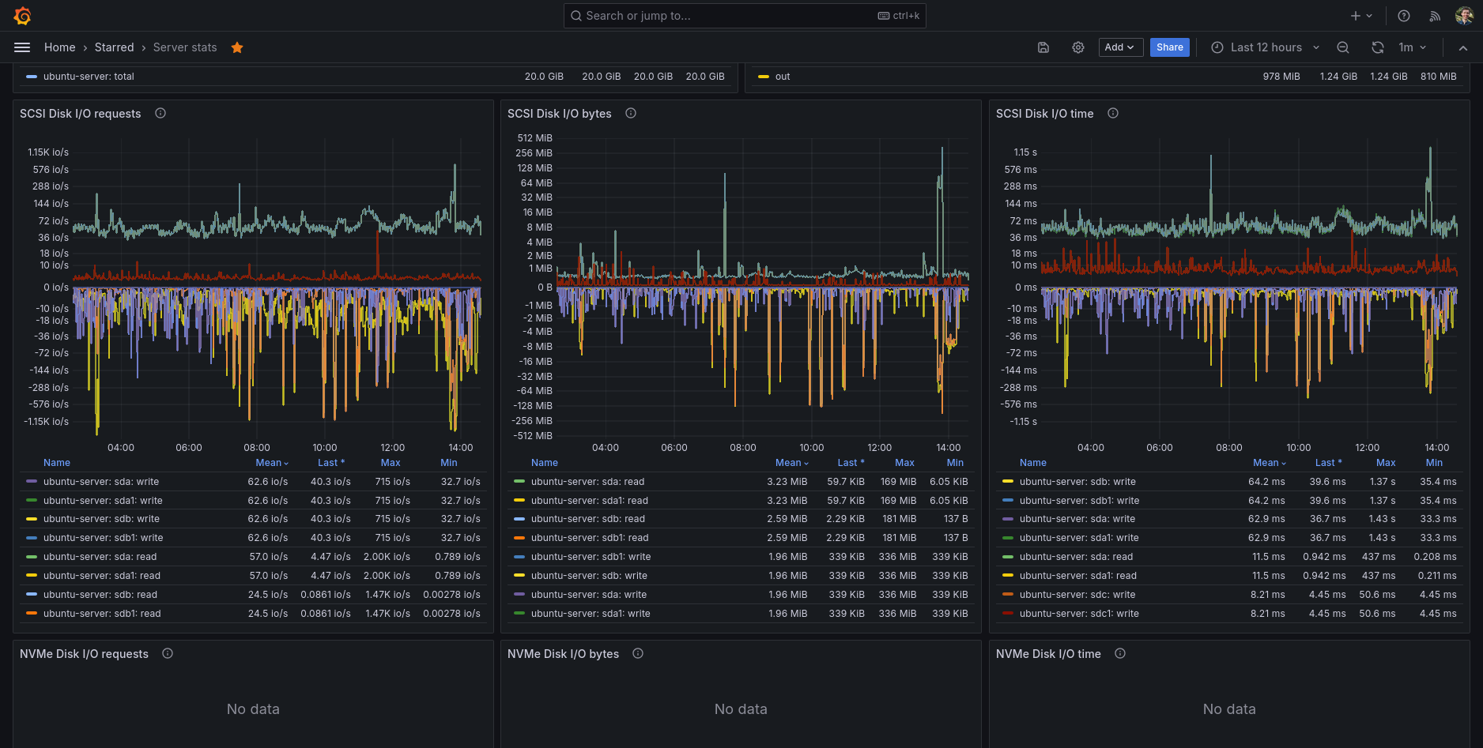Zoom out the time range
This screenshot has width=1483, height=748.
[1343, 47]
